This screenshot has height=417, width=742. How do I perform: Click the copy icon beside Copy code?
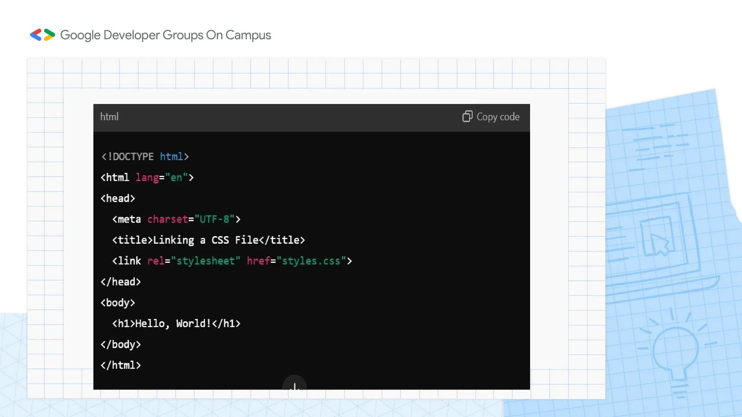click(x=467, y=117)
